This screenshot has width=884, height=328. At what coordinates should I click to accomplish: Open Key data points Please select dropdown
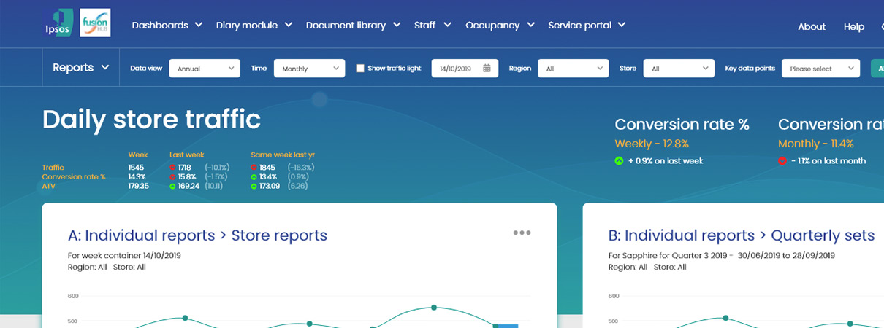coord(820,69)
